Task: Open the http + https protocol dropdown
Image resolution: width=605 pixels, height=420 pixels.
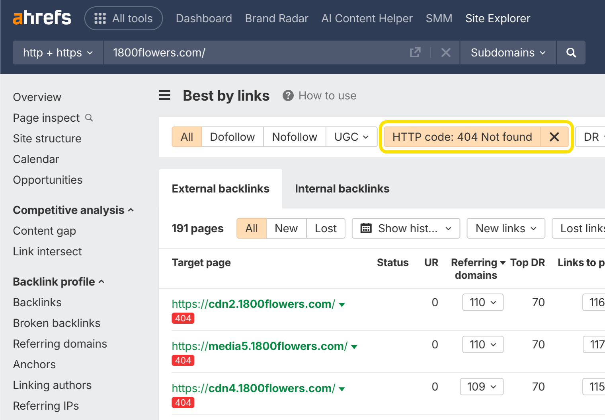Action: coord(57,52)
